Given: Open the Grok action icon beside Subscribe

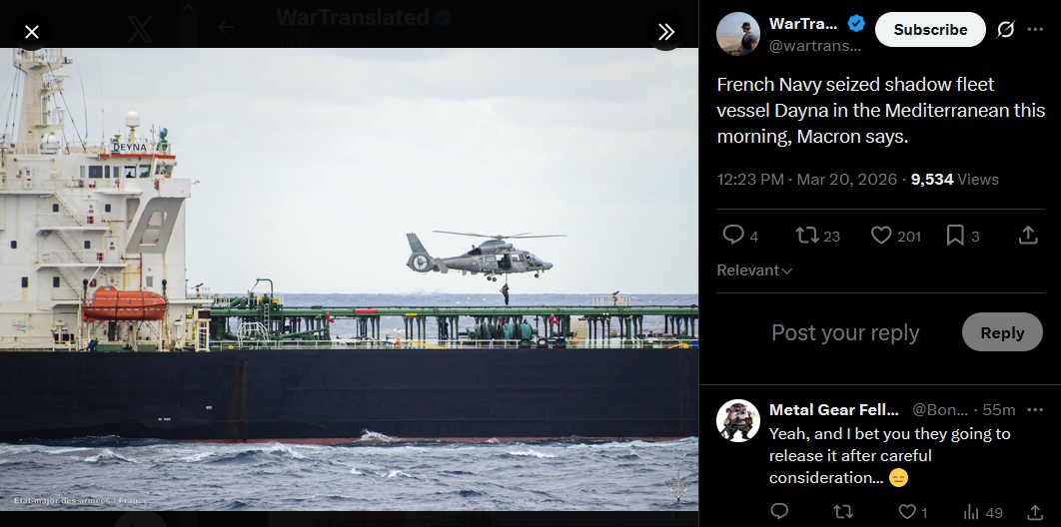Looking at the screenshot, I should pos(1006,30).
